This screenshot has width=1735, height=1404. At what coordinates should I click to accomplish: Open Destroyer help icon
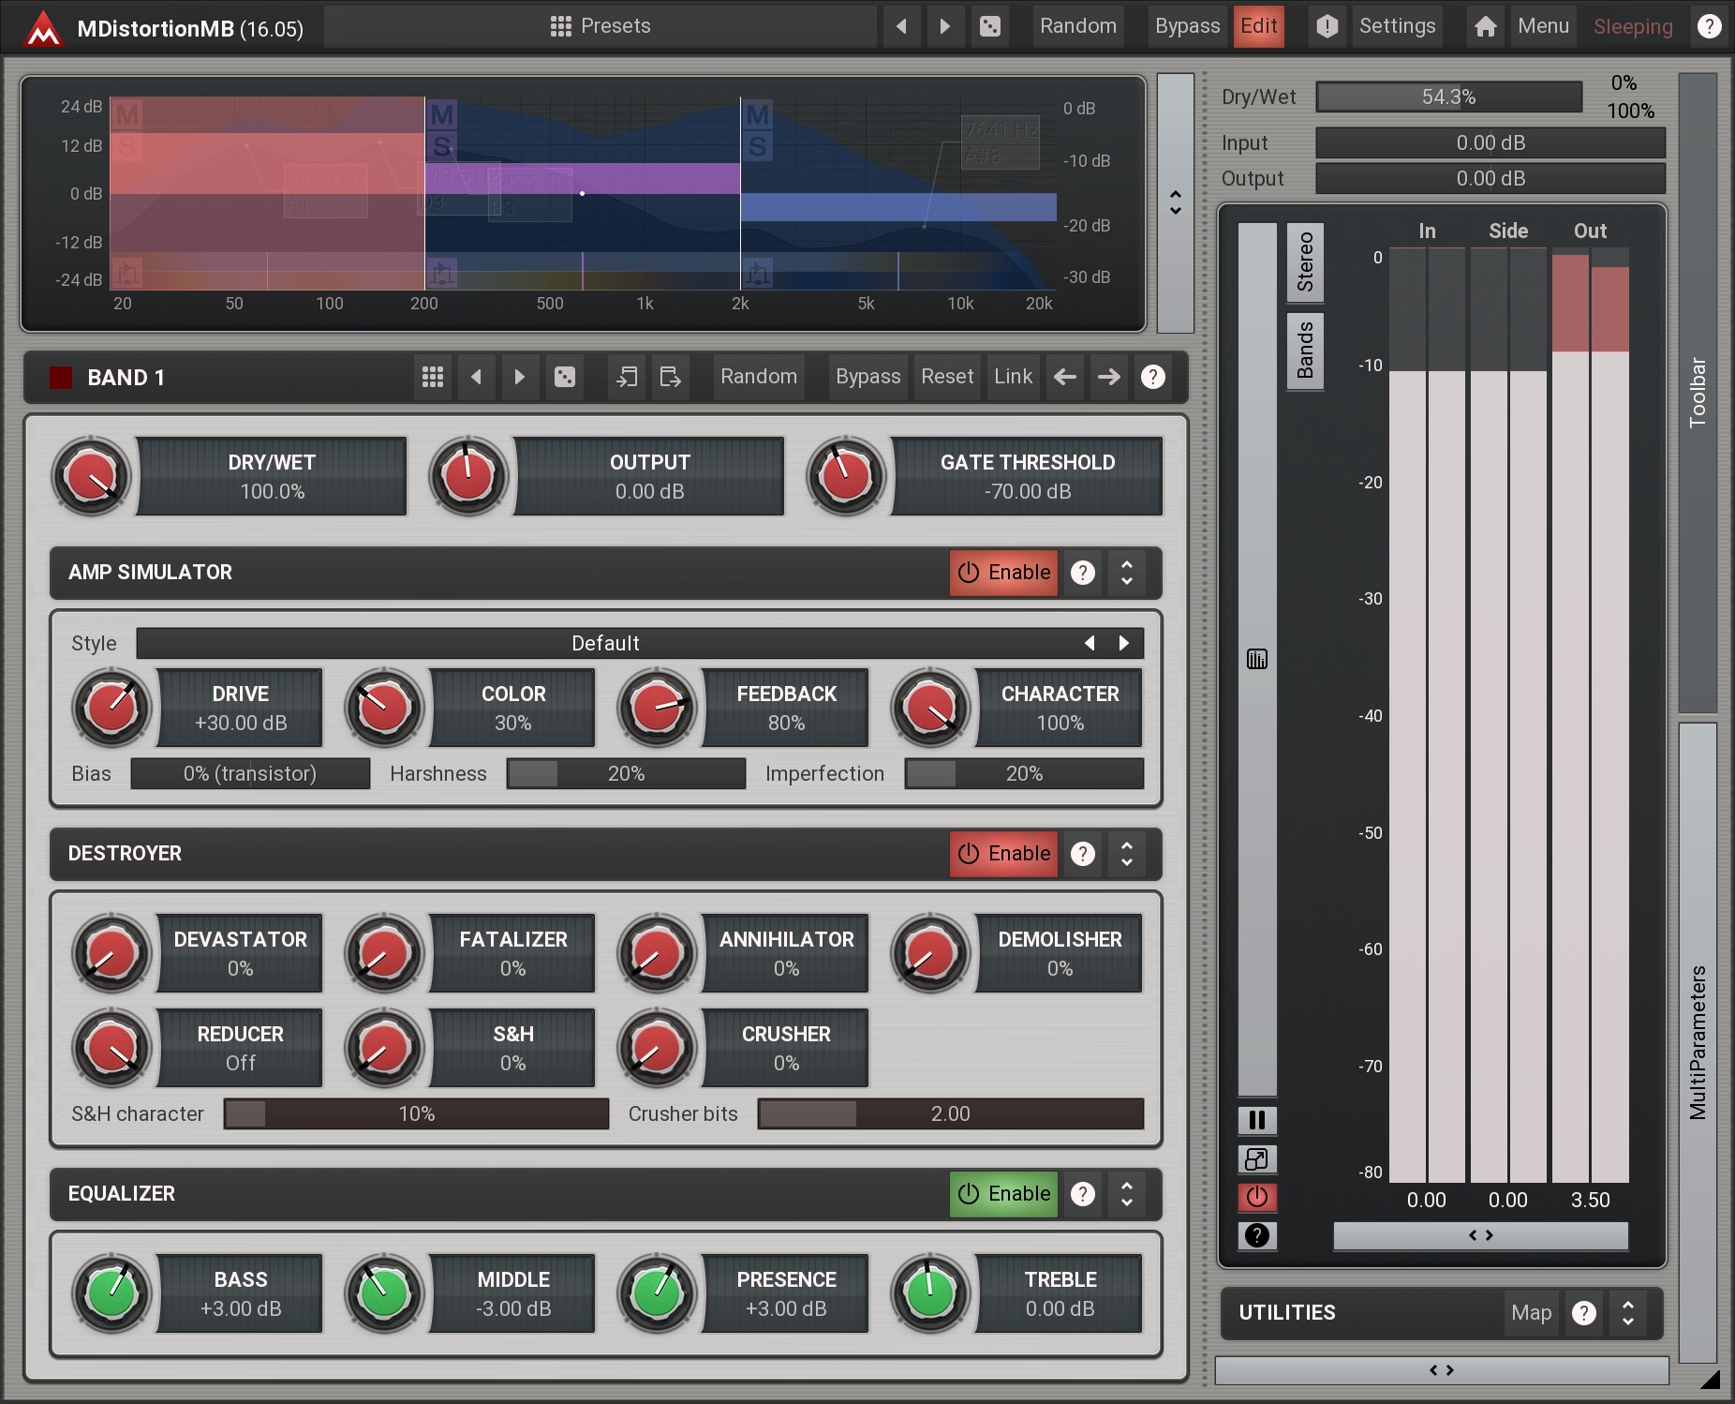tap(1083, 854)
